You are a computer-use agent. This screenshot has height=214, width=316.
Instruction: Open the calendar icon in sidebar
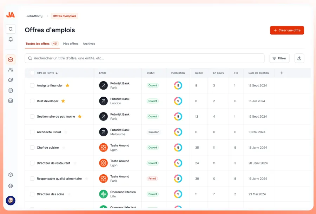(11, 90)
